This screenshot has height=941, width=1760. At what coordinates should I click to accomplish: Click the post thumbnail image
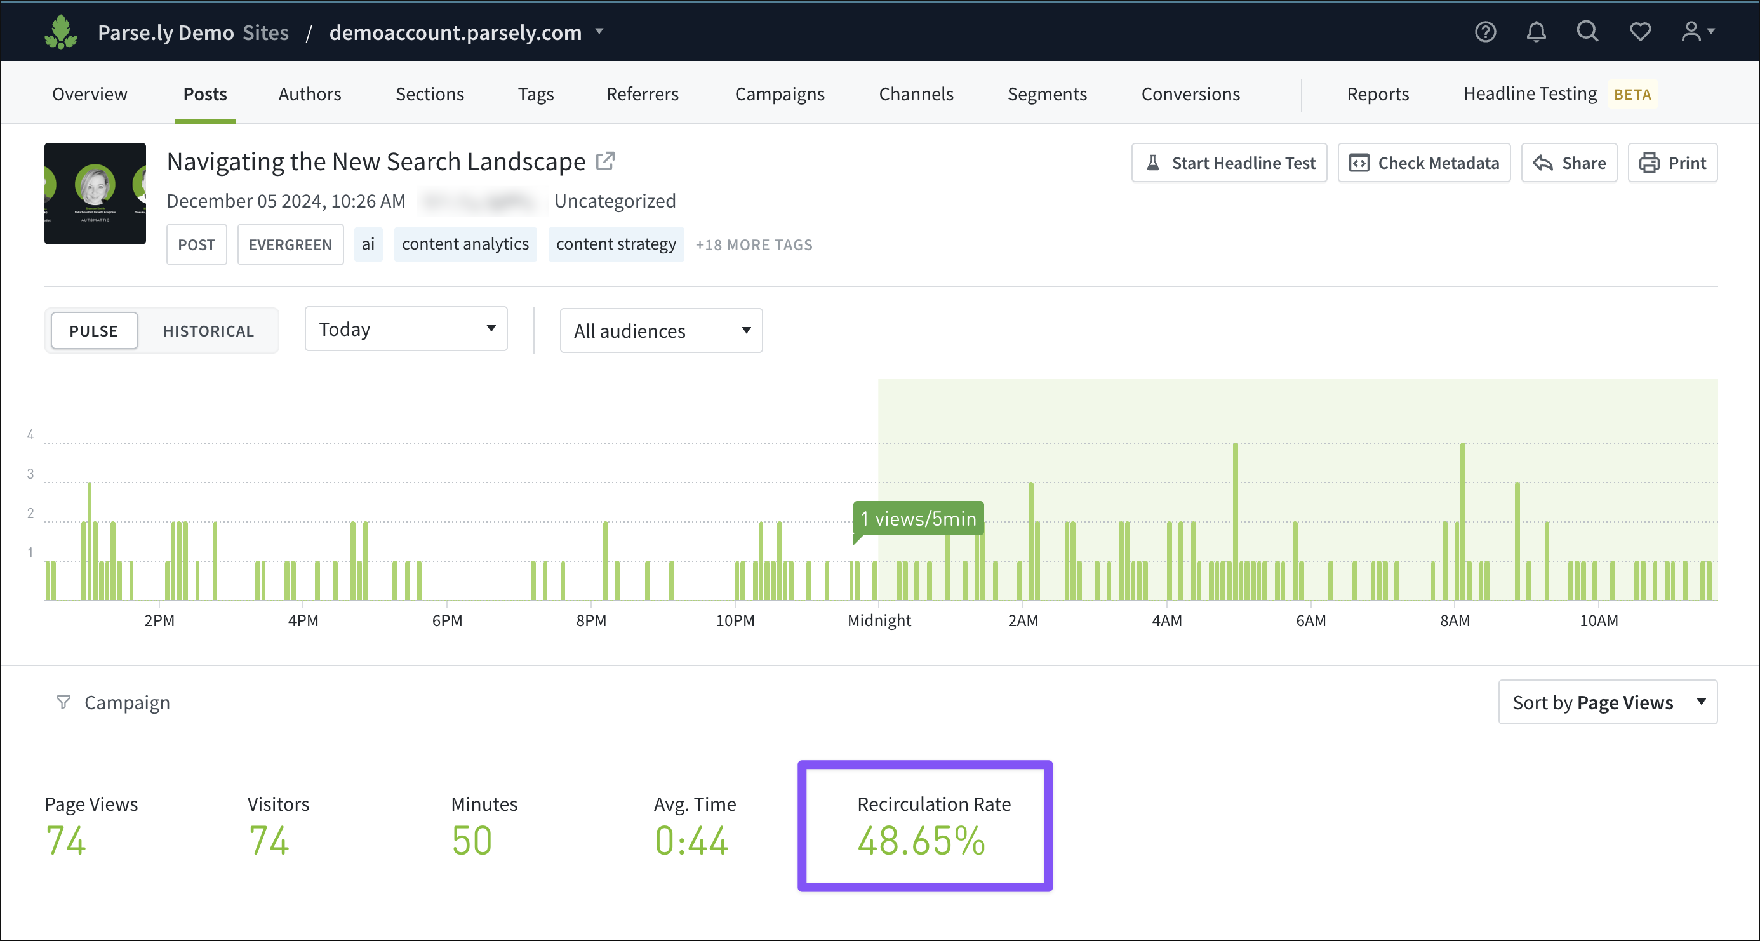[x=95, y=194]
